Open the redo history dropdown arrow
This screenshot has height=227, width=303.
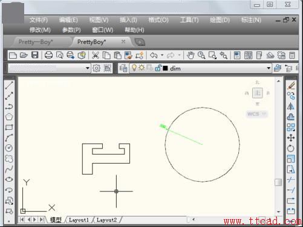pos(179,55)
